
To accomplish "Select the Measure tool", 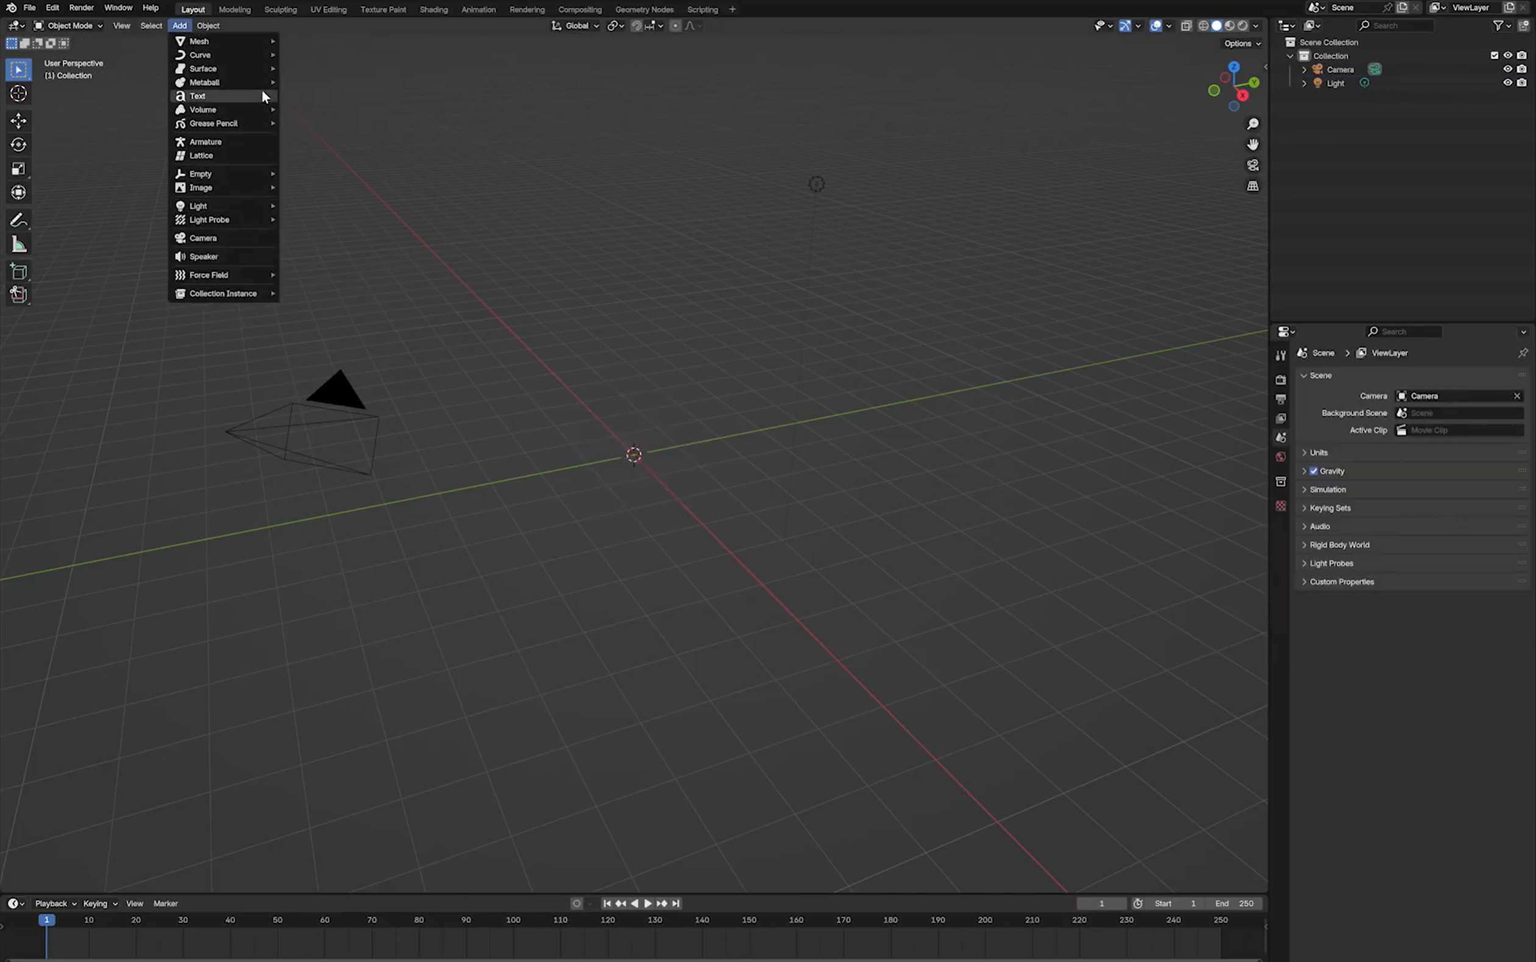I will click(18, 245).
